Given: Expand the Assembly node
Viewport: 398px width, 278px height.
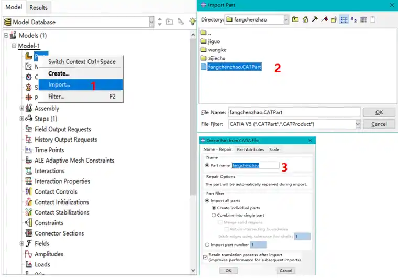Looking at the screenshot, I should [22, 109].
